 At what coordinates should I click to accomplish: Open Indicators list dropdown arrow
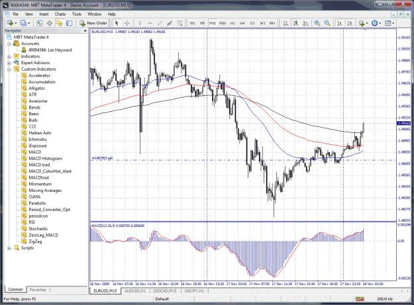coord(367,23)
